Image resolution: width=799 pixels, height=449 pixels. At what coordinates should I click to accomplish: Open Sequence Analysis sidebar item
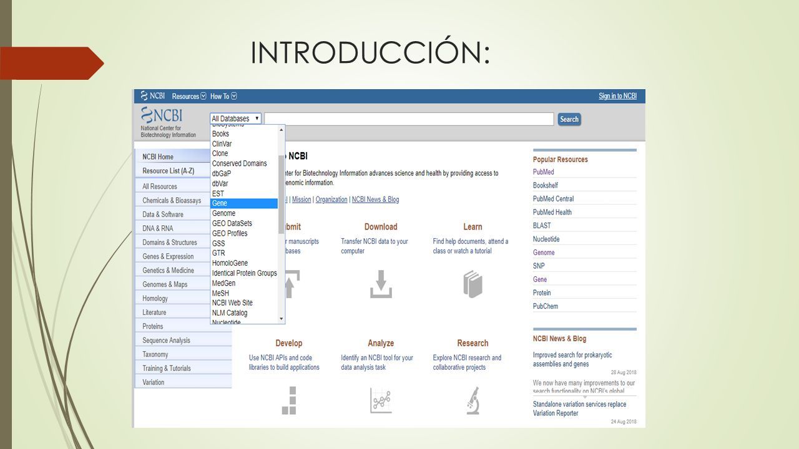pyautogui.click(x=183, y=340)
